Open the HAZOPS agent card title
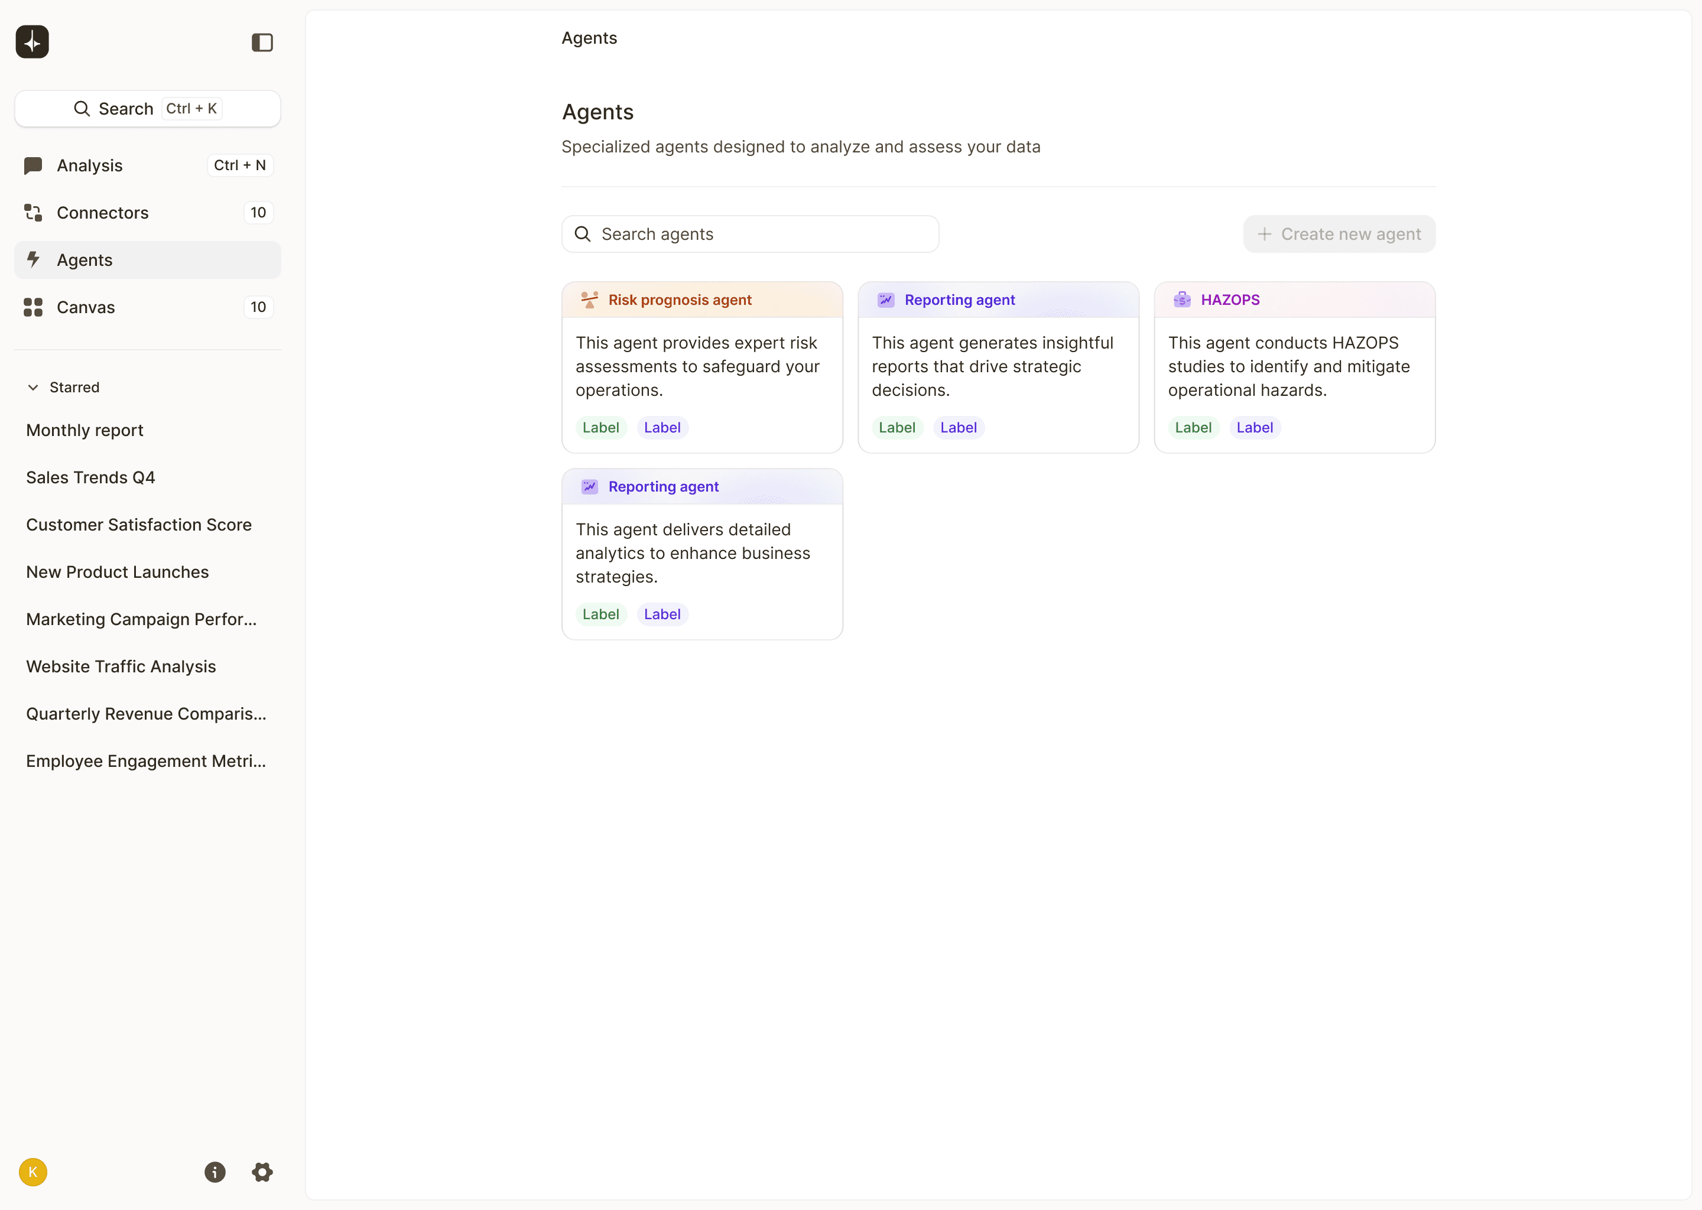1702x1210 pixels. tap(1230, 300)
